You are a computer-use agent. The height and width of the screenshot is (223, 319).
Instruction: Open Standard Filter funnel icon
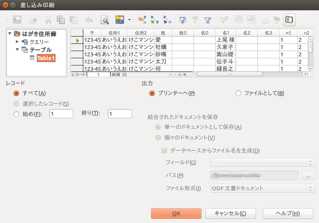point(208,20)
